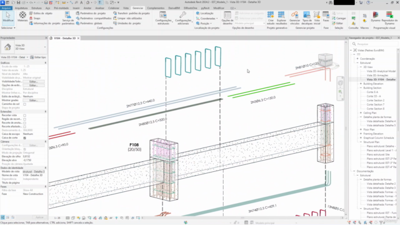Toggle Recorte afastado checkbox

point(24,126)
